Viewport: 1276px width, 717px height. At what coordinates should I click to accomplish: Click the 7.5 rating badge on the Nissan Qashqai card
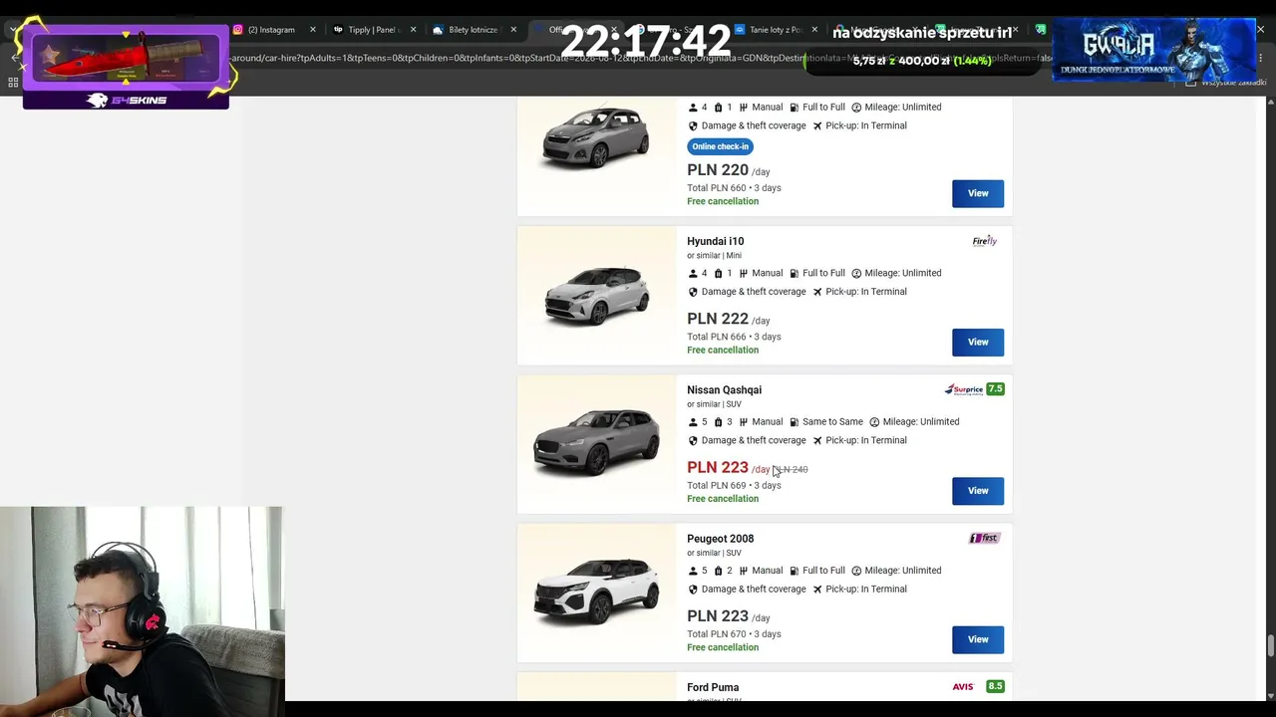(995, 389)
